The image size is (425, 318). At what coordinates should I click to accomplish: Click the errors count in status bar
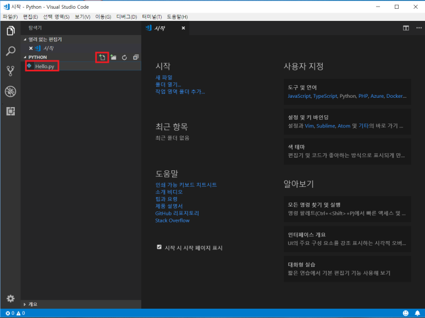click(x=10, y=313)
